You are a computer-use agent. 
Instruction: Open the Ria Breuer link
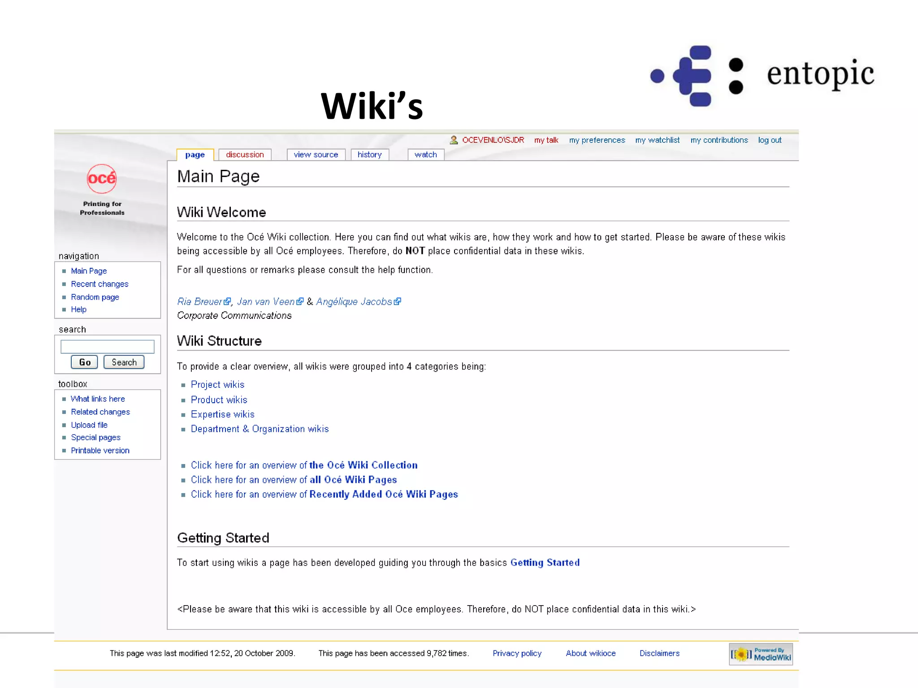pos(199,302)
